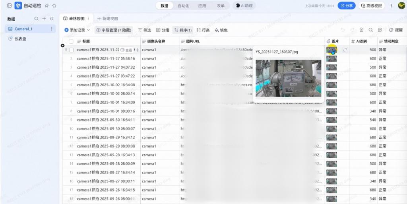The width and height of the screenshot is (407, 204).
Task: Open the Cameral_1 table
Action: (30, 29)
